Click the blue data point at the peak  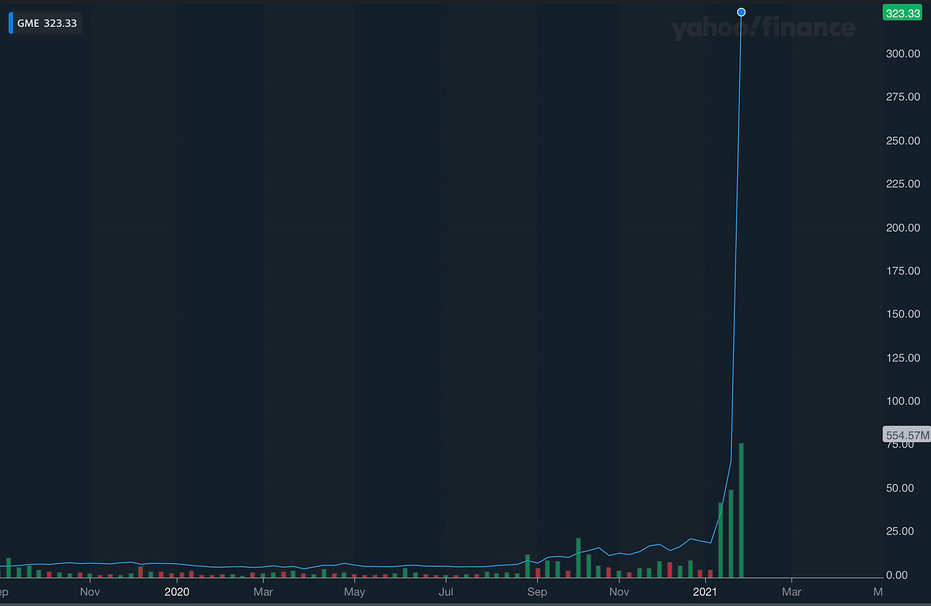click(741, 12)
